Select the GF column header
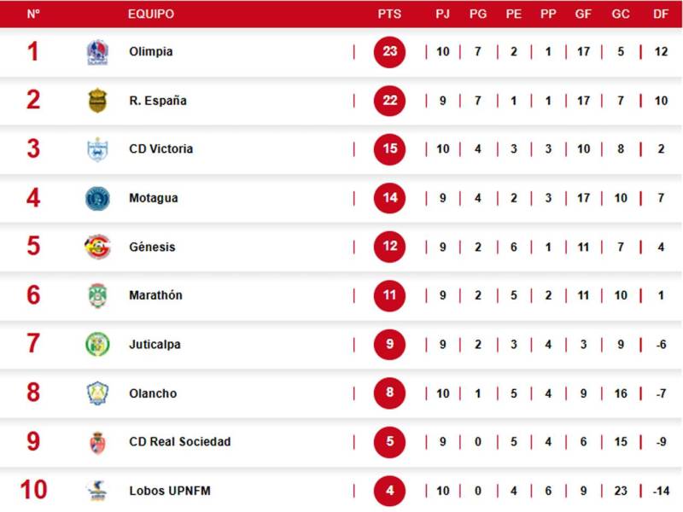This screenshot has height=512, width=683. point(583,15)
